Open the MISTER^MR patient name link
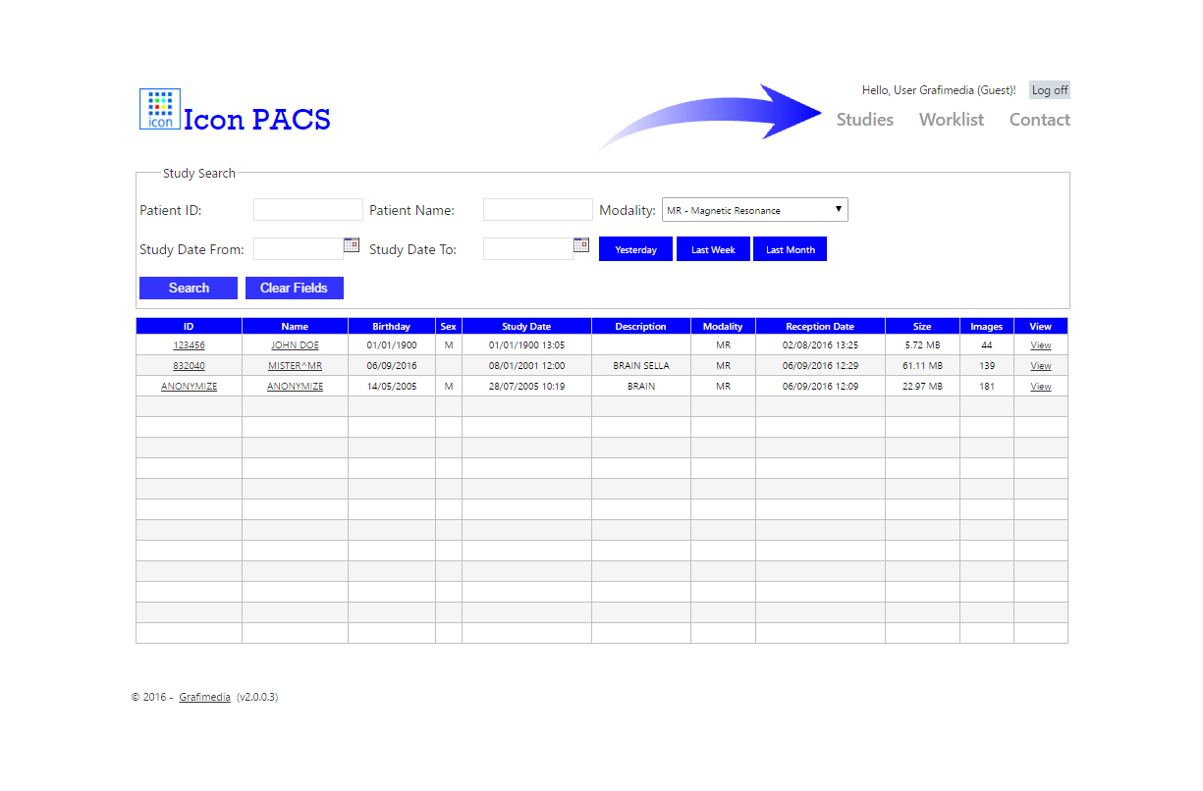This screenshot has width=1203, height=791. coord(295,366)
